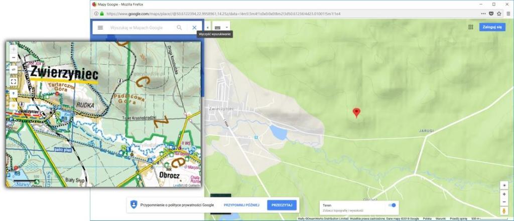Toggle fullscreen on the tourist map
Viewport: 514px width, 221px height.
point(14,82)
